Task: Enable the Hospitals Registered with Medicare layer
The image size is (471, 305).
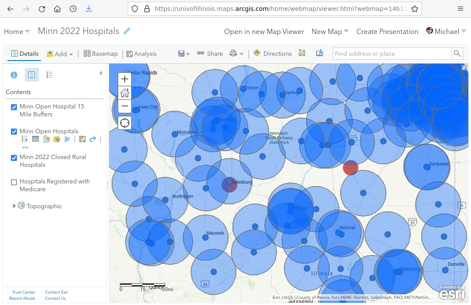Action: point(14,182)
